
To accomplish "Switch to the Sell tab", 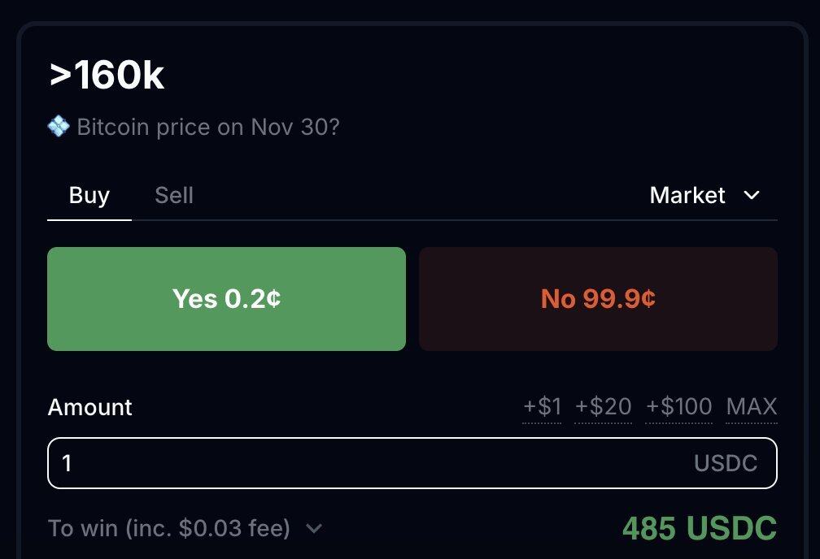I will (x=174, y=195).
